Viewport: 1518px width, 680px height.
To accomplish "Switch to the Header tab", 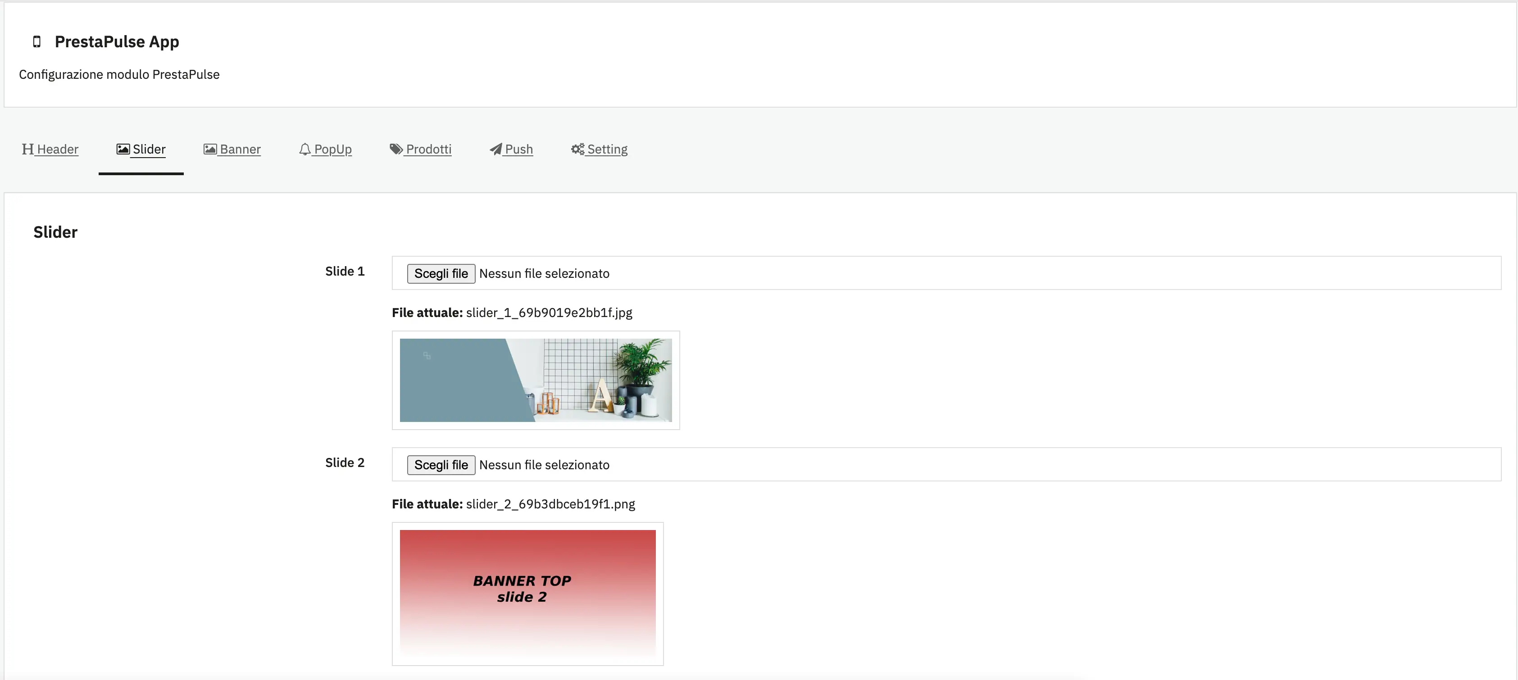I will pyautogui.click(x=57, y=149).
